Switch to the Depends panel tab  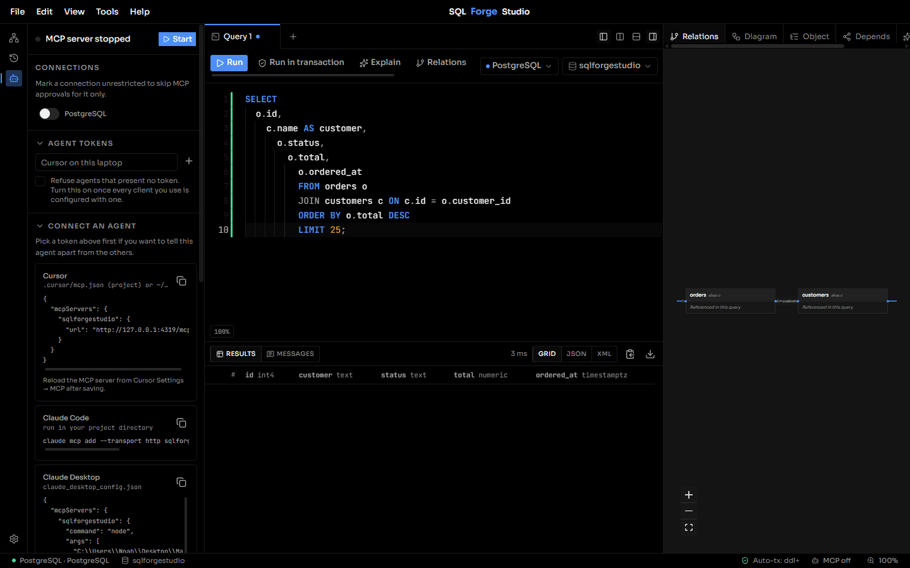866,37
